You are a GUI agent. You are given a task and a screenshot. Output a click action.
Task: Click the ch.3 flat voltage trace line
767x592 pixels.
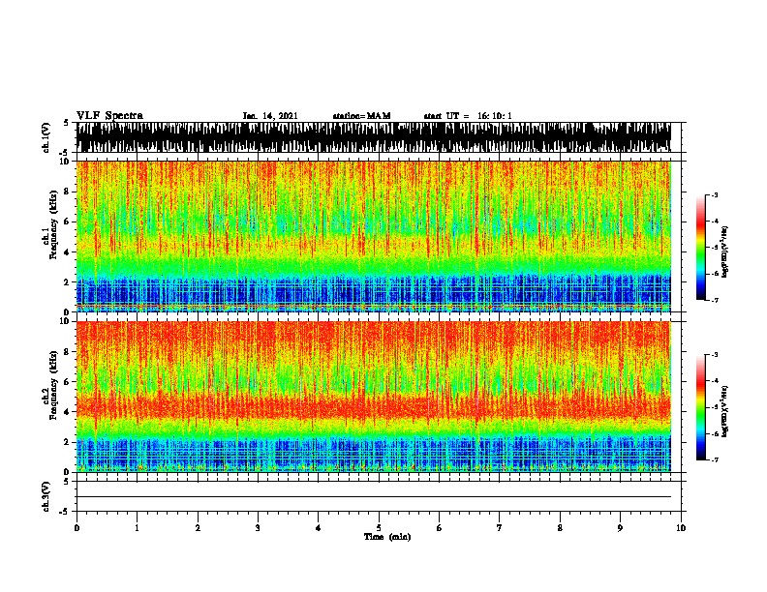point(374,497)
